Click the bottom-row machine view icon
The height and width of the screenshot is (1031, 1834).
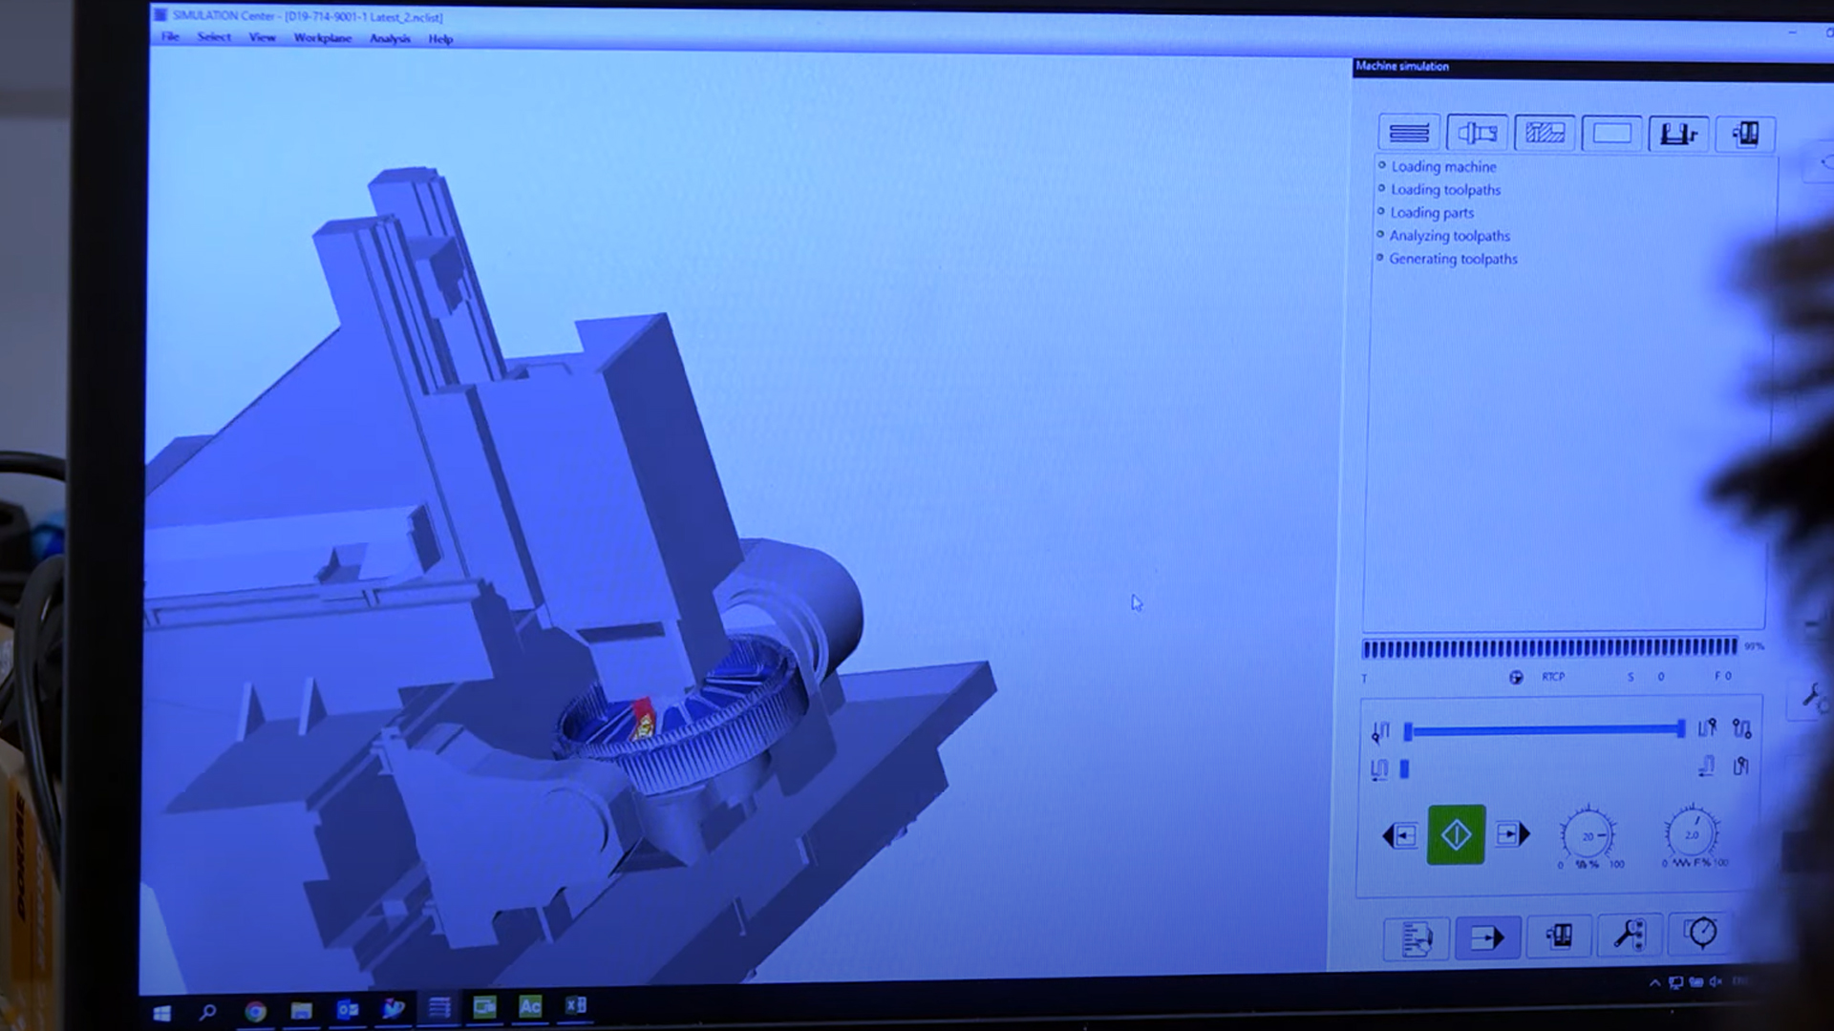click(x=1559, y=936)
